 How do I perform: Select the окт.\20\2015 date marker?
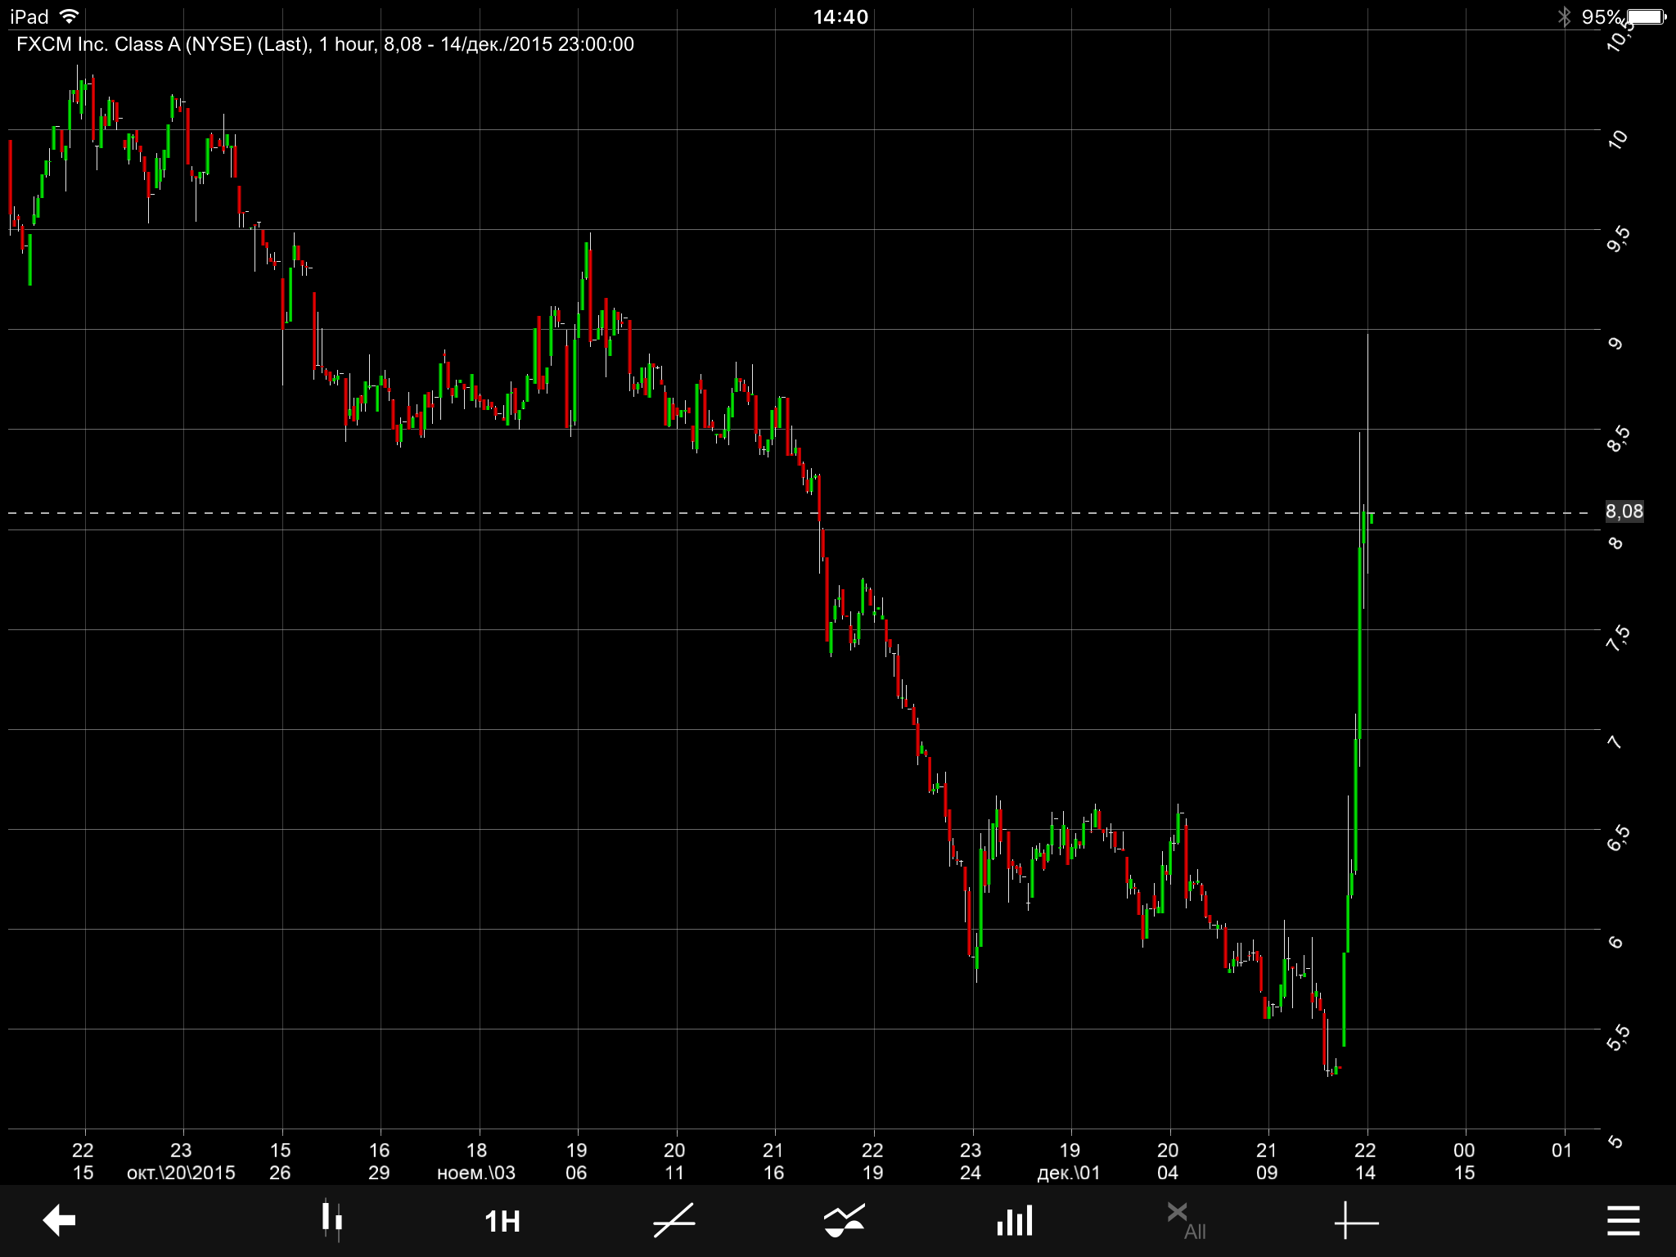click(181, 1172)
